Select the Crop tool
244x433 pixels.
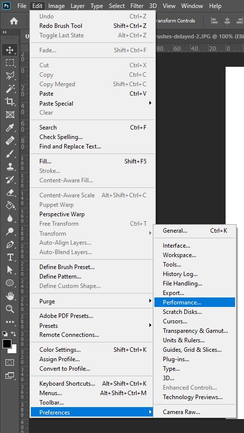10,102
